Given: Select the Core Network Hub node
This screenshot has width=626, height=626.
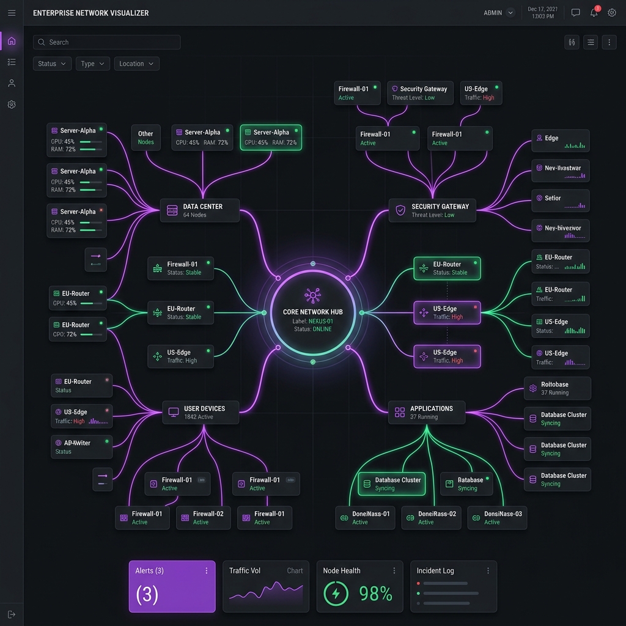Looking at the screenshot, I should pos(312,314).
